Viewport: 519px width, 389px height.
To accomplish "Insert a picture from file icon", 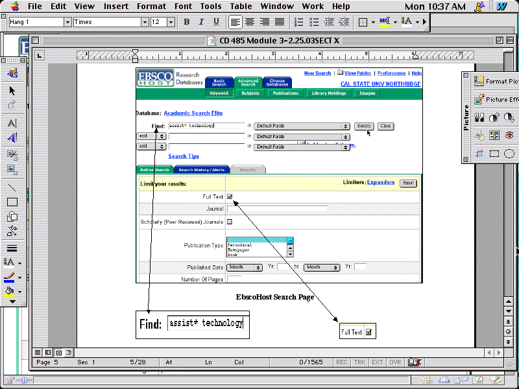I will point(12,169).
